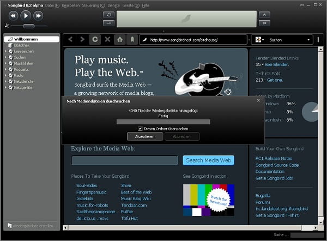This screenshot has width=327, height=241.
Task: Open the Steuerung menu
Action: click(x=93, y=5)
